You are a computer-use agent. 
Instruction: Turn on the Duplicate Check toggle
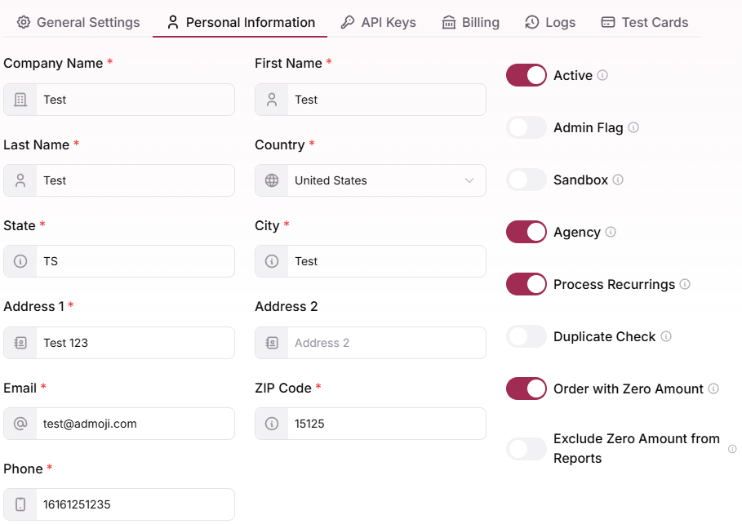[527, 336]
